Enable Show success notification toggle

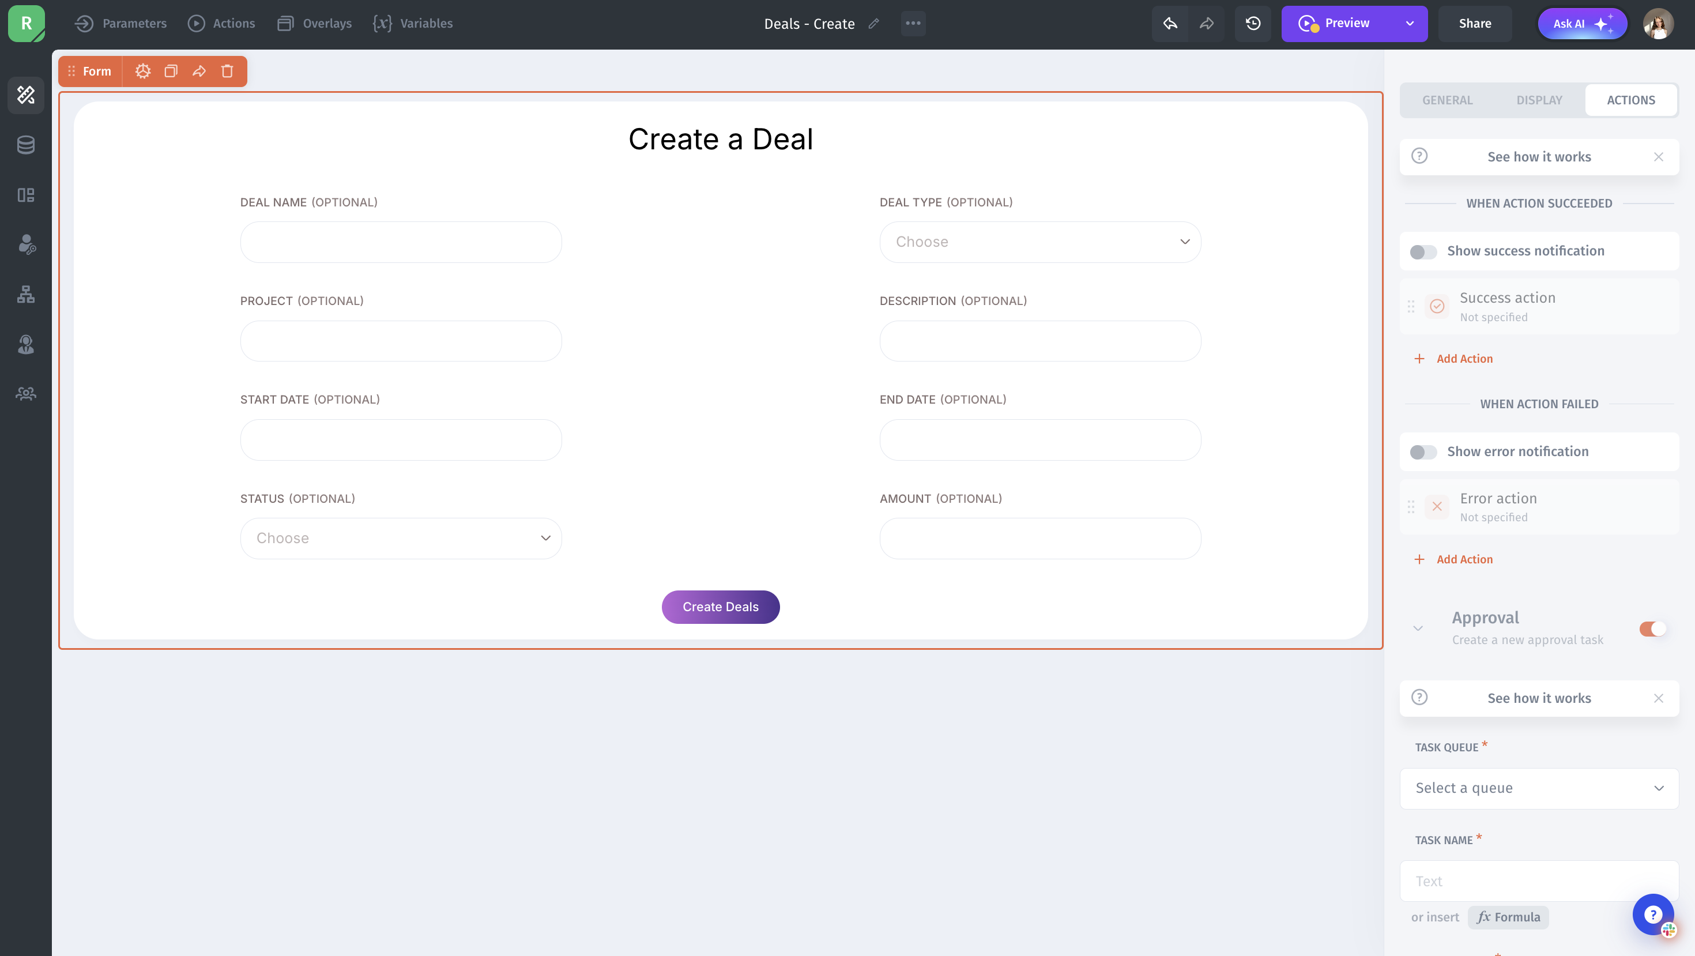1423,251
